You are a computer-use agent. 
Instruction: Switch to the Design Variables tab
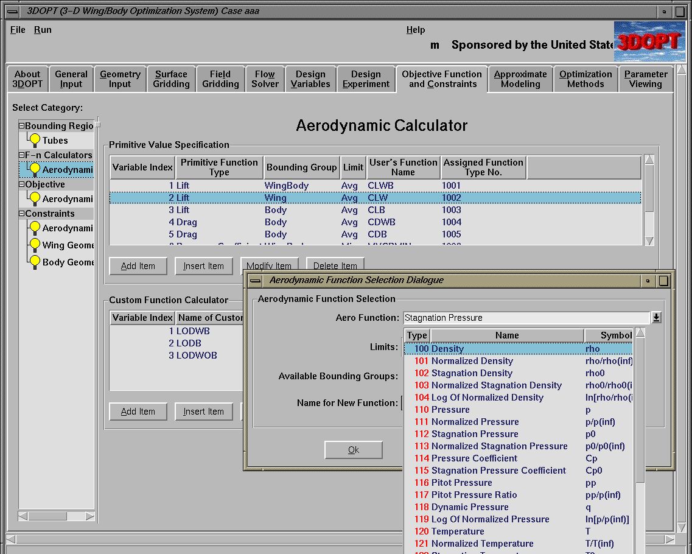(x=310, y=79)
